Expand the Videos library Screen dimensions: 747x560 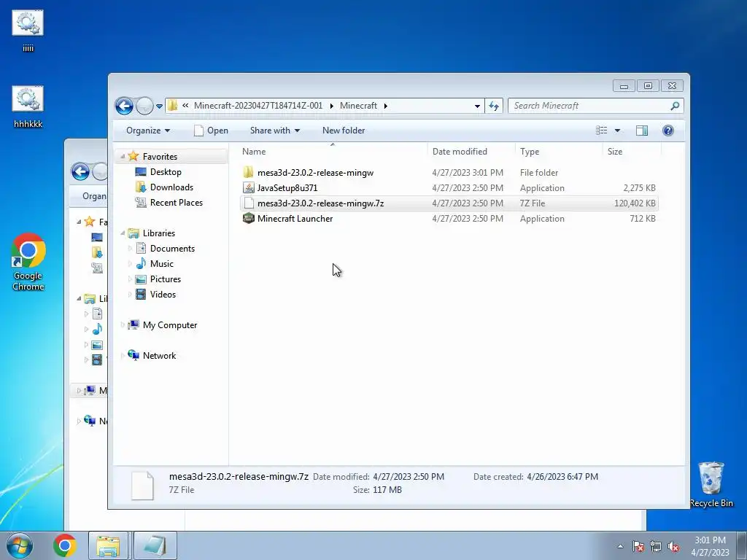(130, 295)
